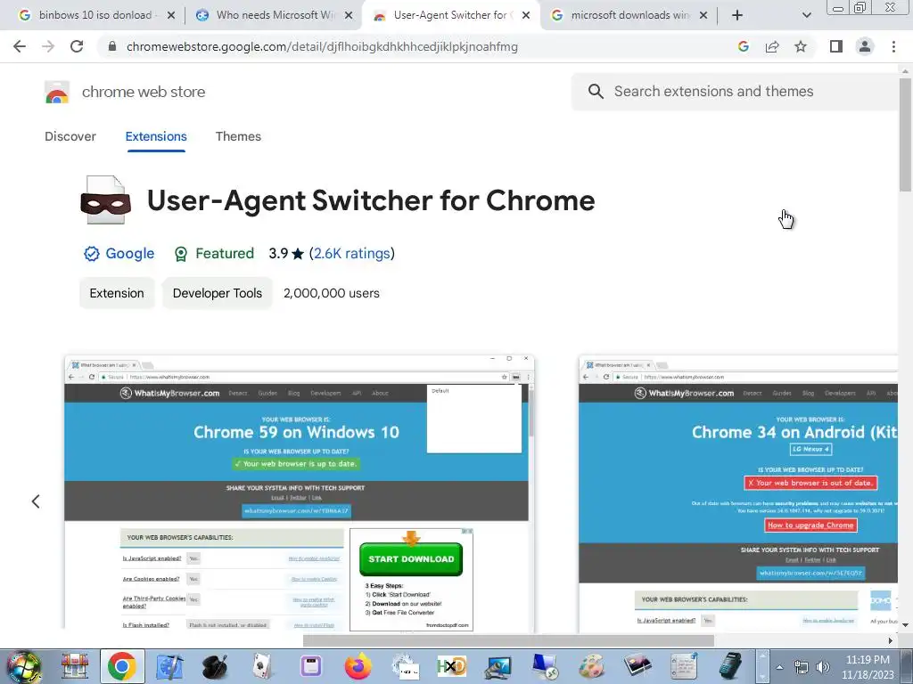The image size is (913, 684).
Task: Open the Themes section
Action: point(238,136)
